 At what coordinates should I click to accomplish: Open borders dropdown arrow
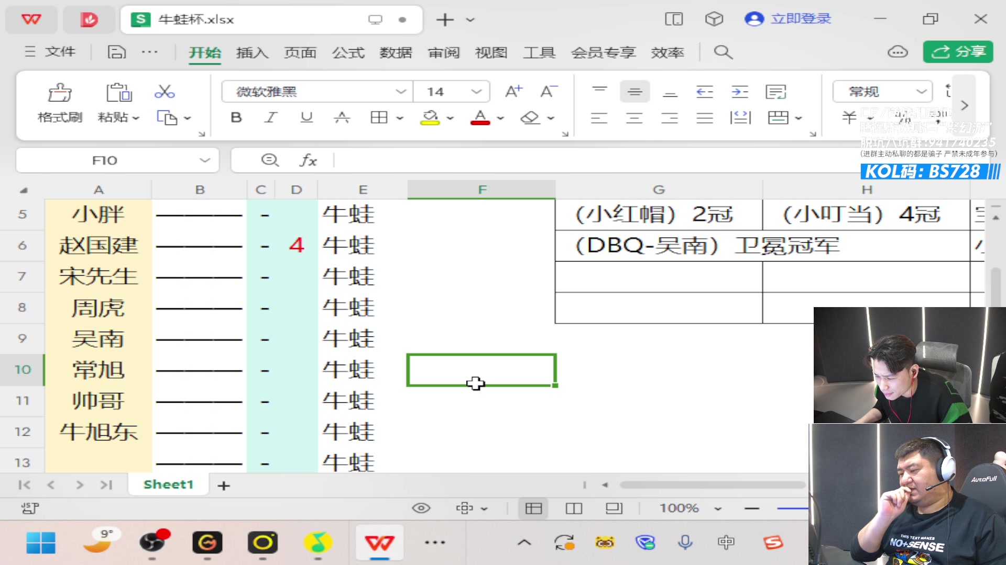[400, 118]
